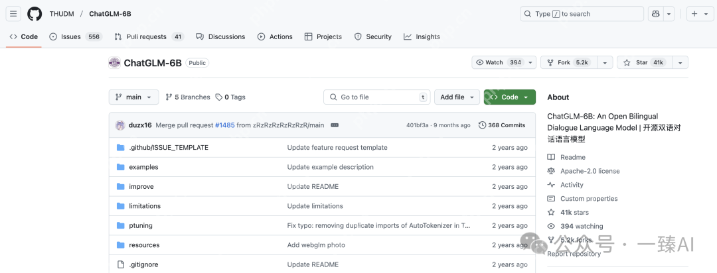Click the duzx16 author avatar
The width and height of the screenshot is (717, 273).
[x=120, y=125]
